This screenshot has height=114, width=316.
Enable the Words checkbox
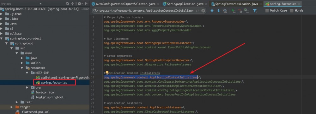(x=292, y=11)
